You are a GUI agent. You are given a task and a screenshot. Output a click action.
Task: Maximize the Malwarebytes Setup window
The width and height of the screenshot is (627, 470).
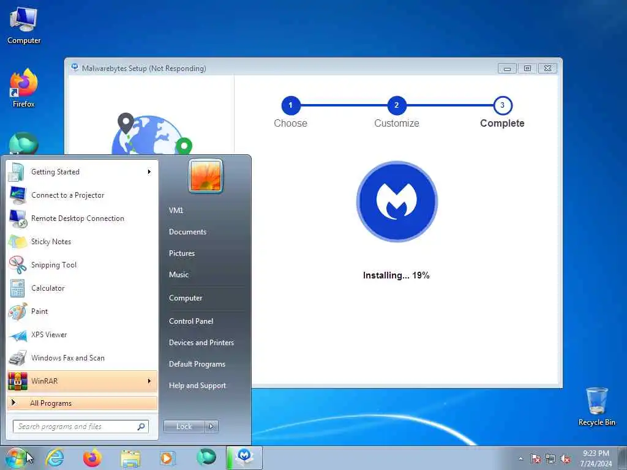click(x=527, y=69)
